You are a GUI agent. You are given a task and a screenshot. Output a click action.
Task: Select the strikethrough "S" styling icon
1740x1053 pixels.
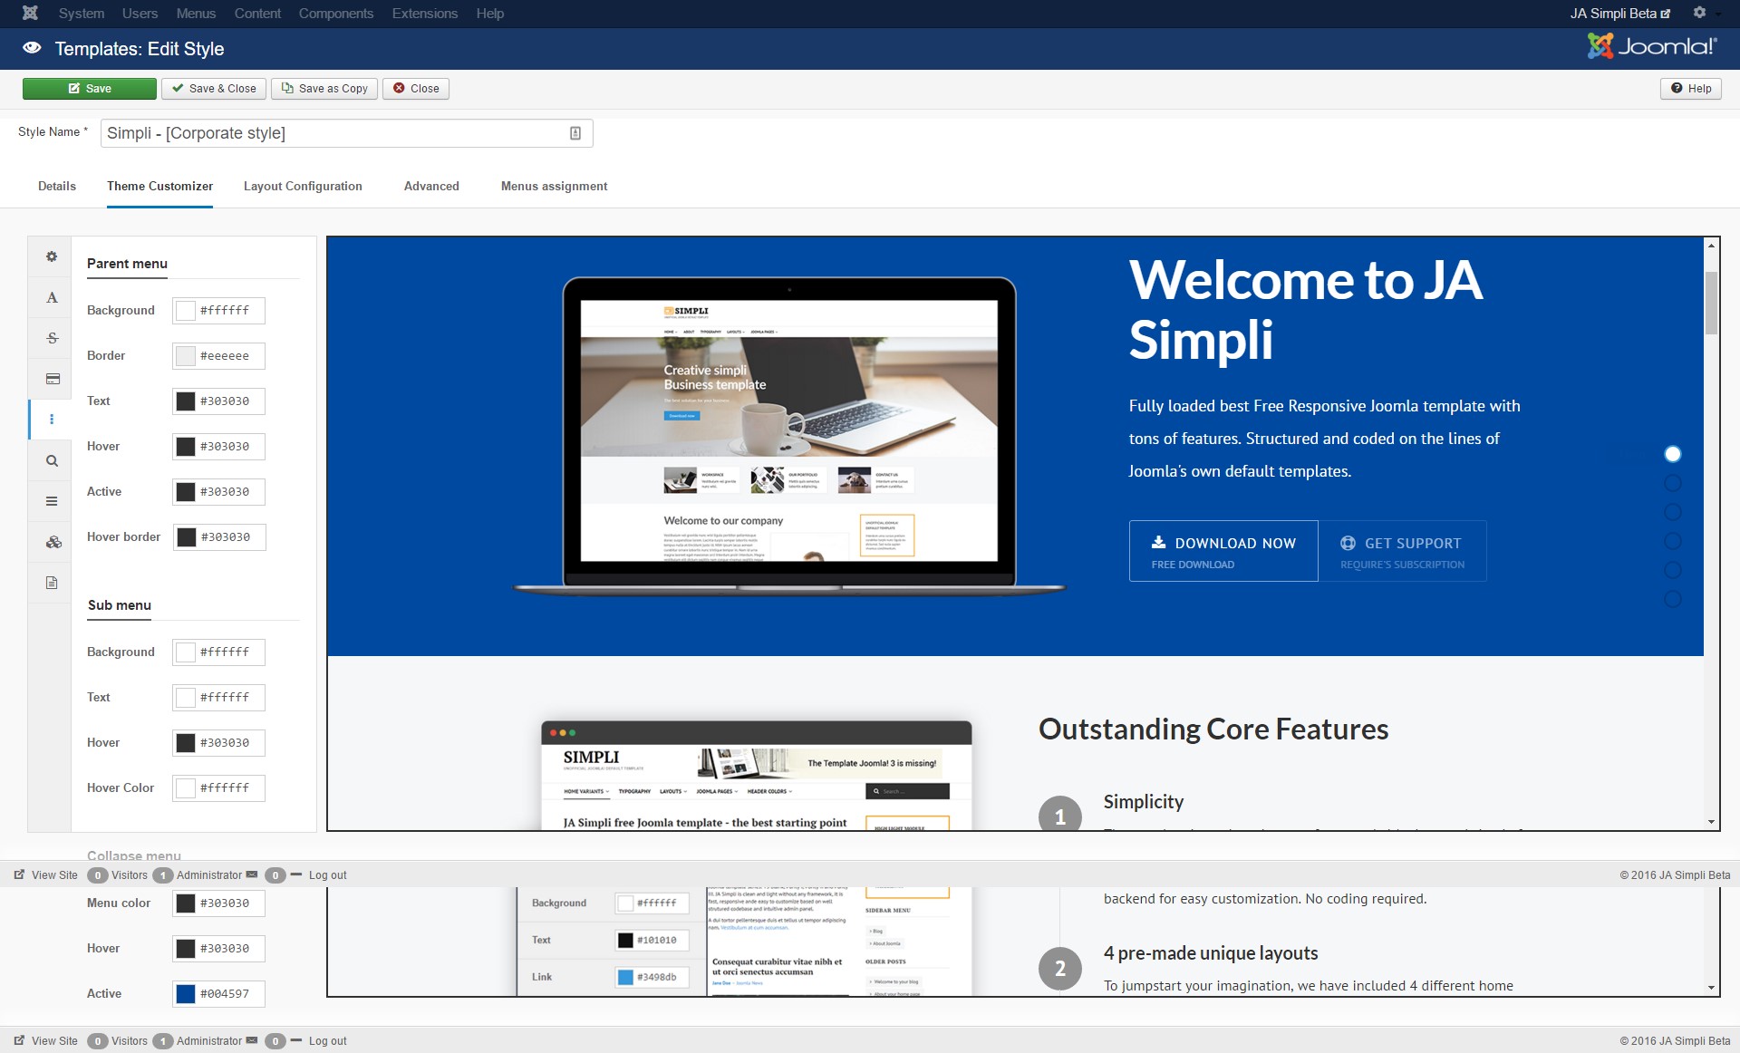pyautogui.click(x=52, y=338)
